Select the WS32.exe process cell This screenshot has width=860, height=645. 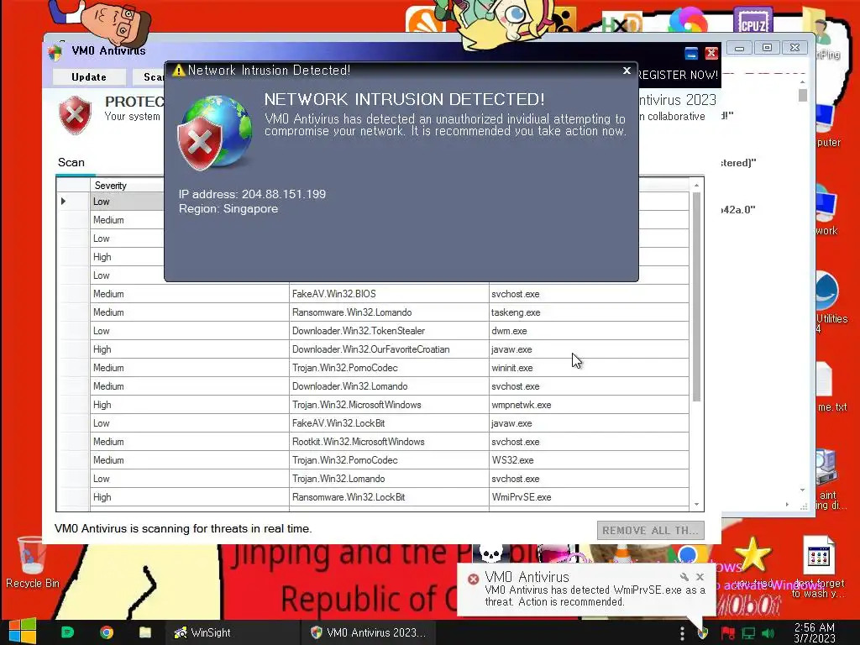pos(589,460)
